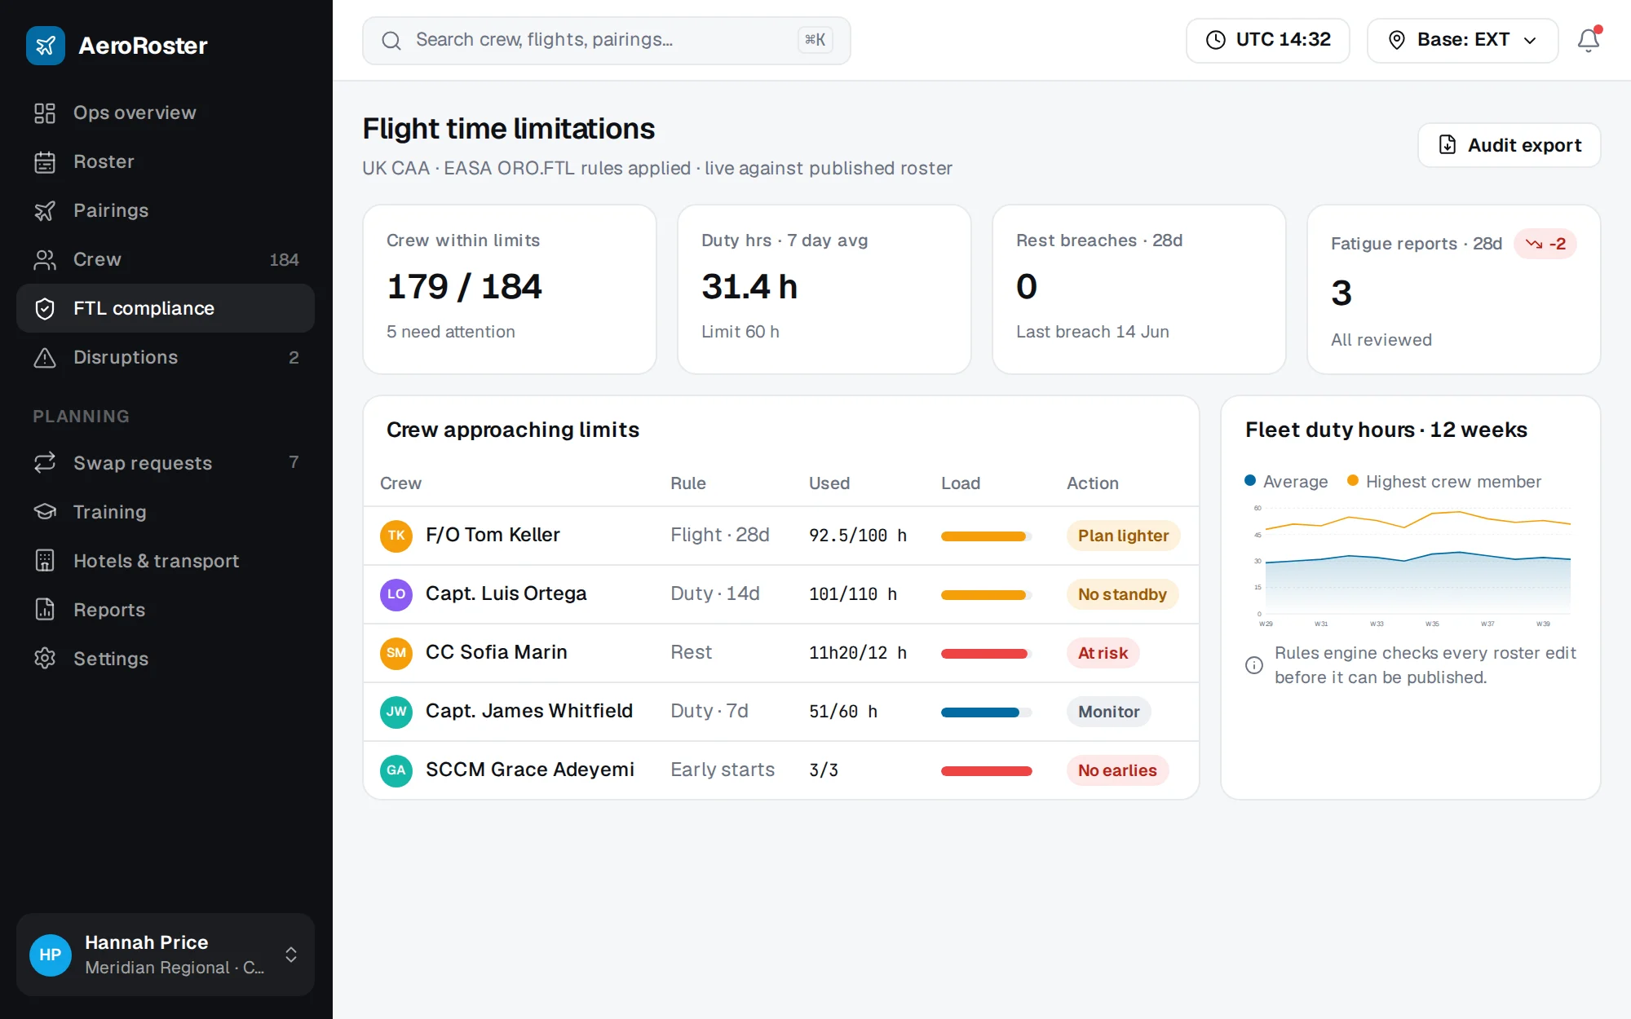1631x1019 pixels.
Task: Click James Whitfield's blue load bar
Action: [x=987, y=712]
